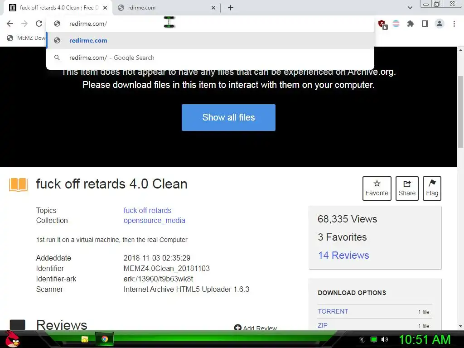Viewport: 464px width, 348px height.
Task: Click the Internet Archive HTML5 Uploader 1.6.3 text
Action: [x=186, y=289]
